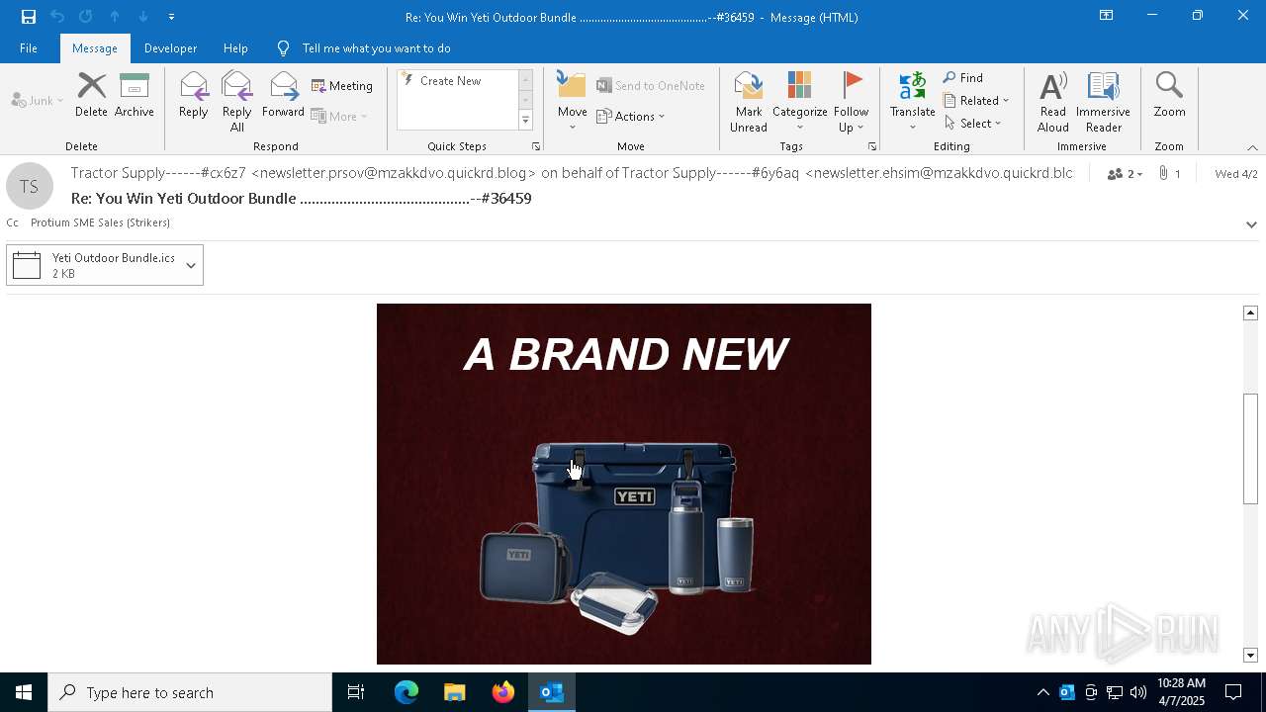Open the notification center
This screenshot has height=712, width=1266.
tap(1233, 692)
